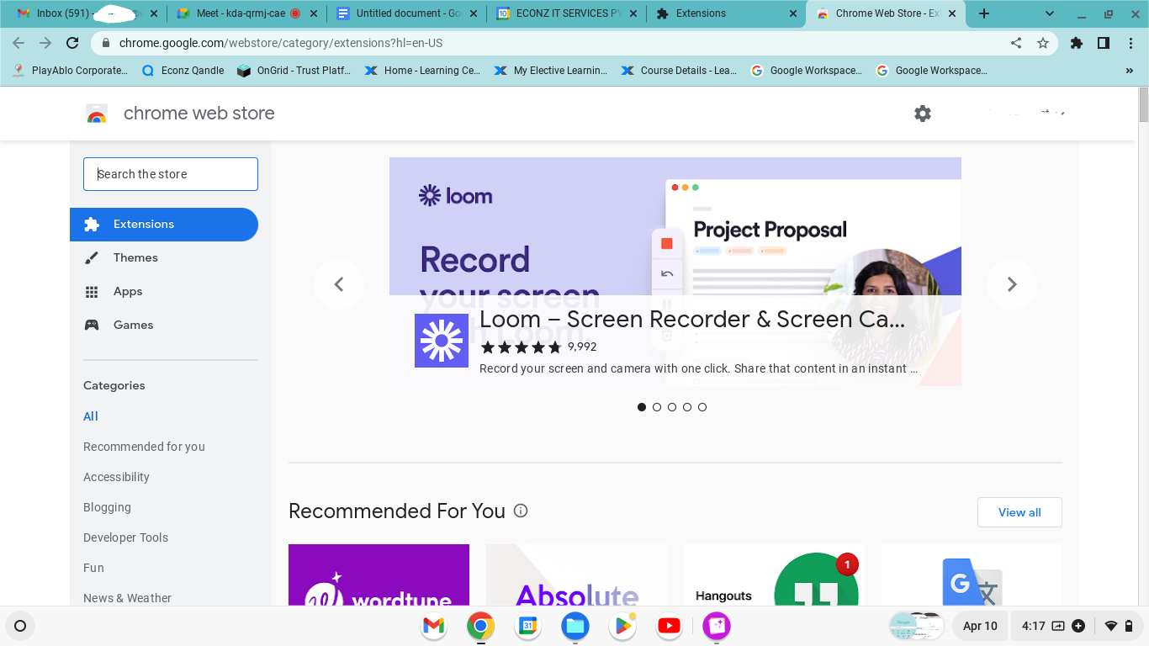Screen dimensions: 1149x646
Task: Open Play Store from shelf
Action: (x=622, y=626)
